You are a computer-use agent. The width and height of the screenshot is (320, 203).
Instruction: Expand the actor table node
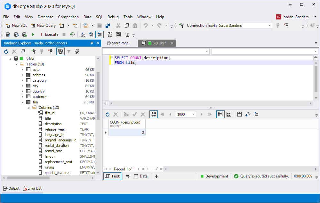(22, 70)
